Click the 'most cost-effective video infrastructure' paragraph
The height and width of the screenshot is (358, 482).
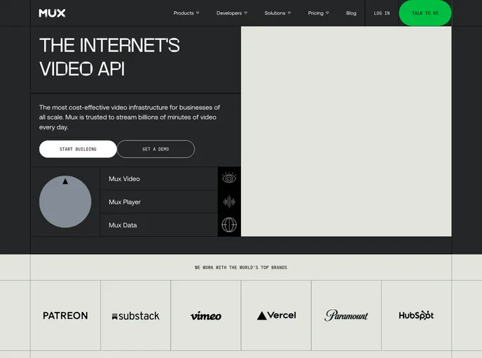130,117
